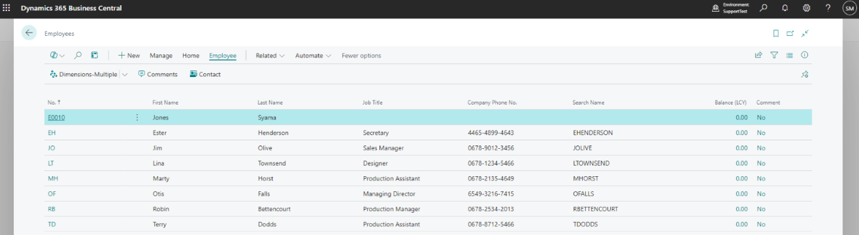Image resolution: width=859 pixels, height=235 pixels.
Task: Open page in new window icon
Action: pyautogui.click(x=790, y=33)
